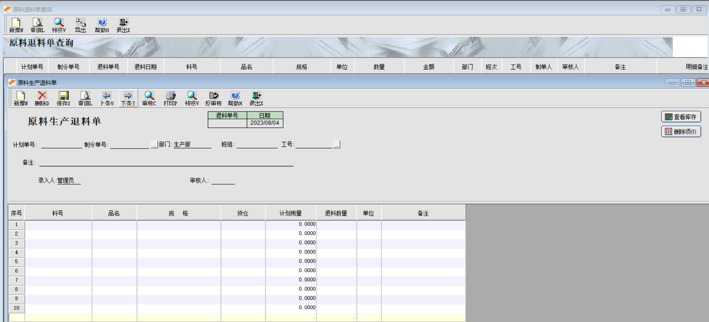Click 审核人 column header in query window
Image resolution: width=709 pixels, height=322 pixels.
[571, 67]
